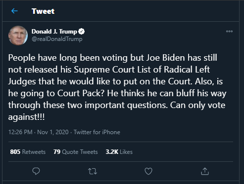Screen dimensions: 244x184
Task: Click the @realDonaldTrump handle
Action: [x=57, y=39]
